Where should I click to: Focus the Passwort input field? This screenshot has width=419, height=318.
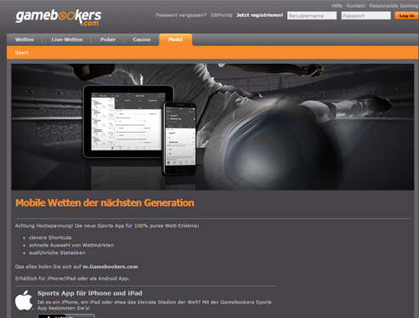click(x=365, y=15)
